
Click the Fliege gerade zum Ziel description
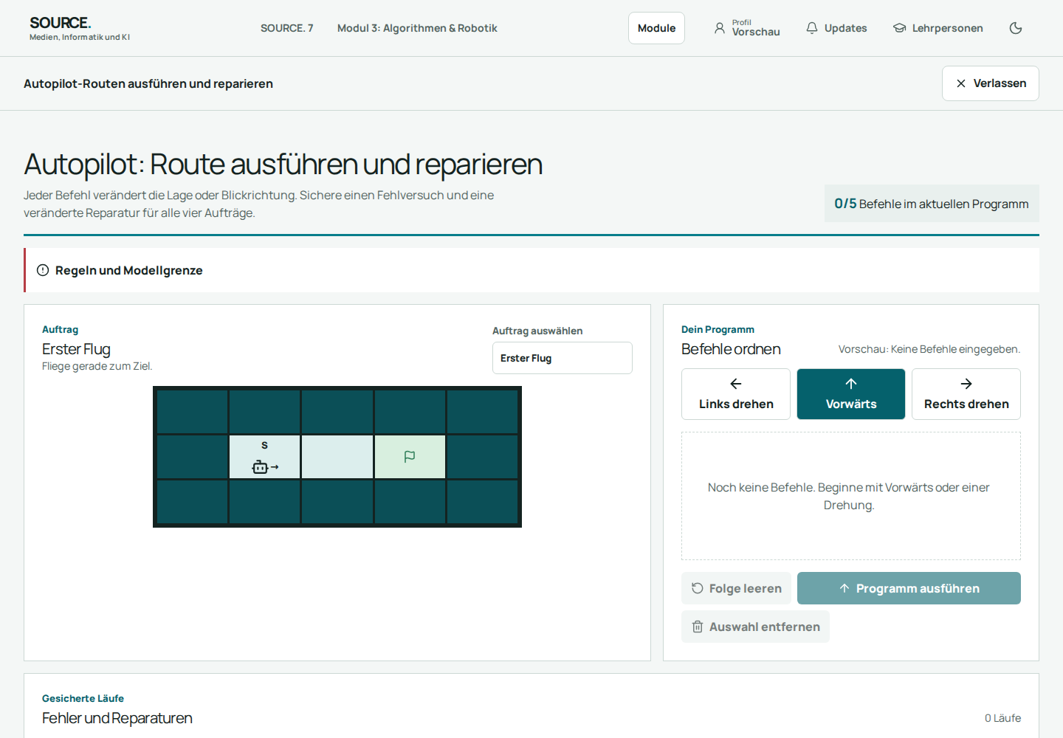tap(97, 366)
